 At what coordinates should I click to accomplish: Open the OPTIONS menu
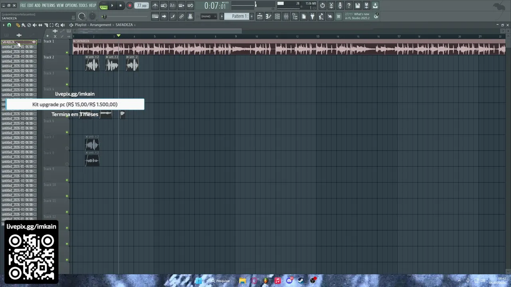(71, 6)
